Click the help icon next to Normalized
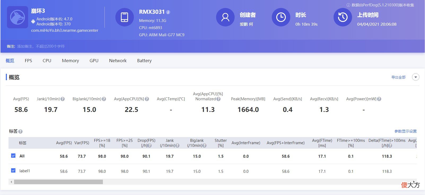 point(218,99)
